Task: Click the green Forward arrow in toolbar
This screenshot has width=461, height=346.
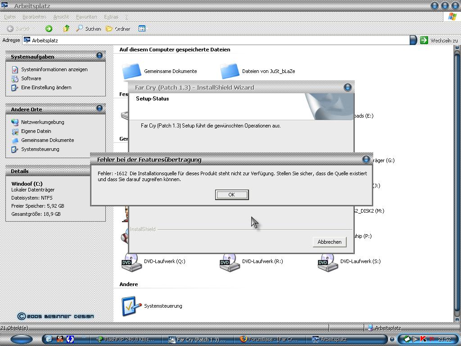Action: 49,28
